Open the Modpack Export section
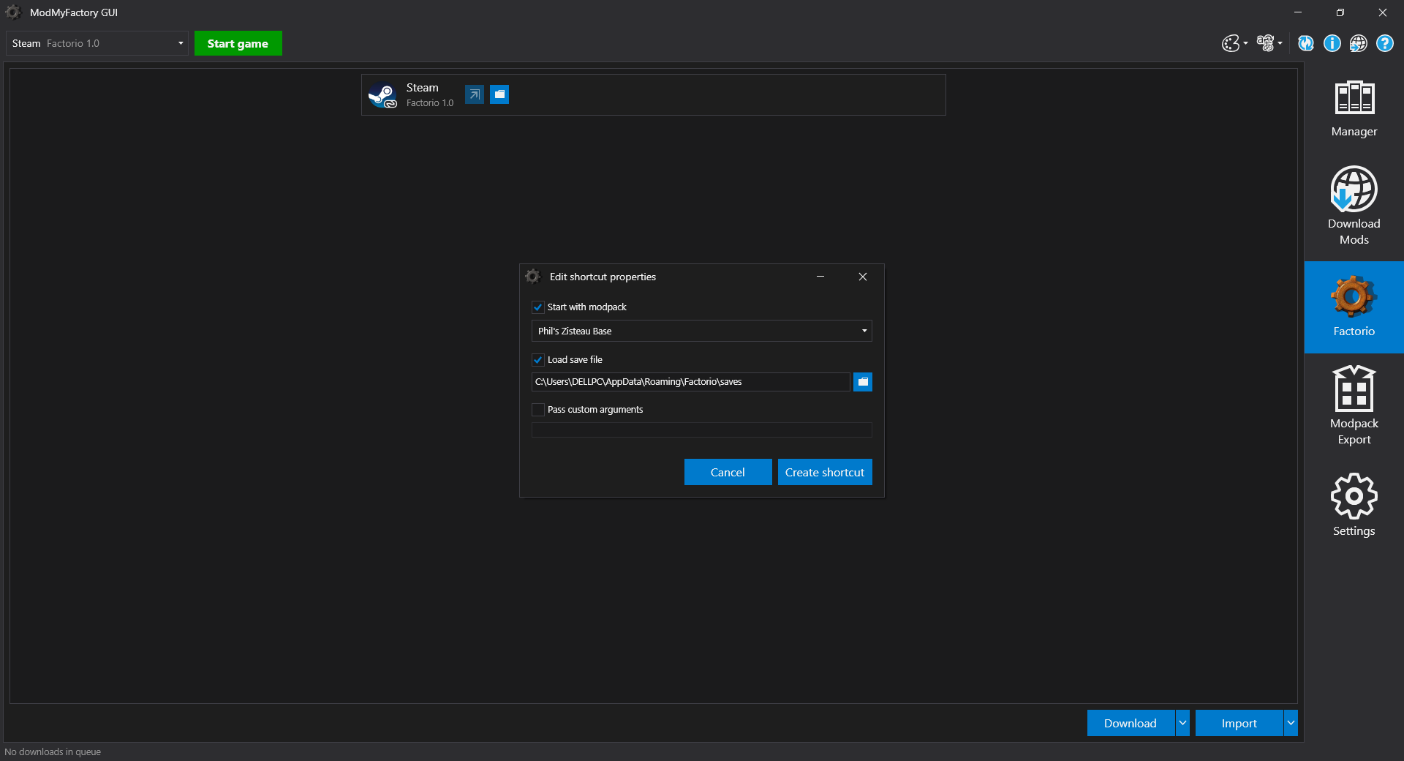Screen dimensions: 1404x761 pos(1354,405)
